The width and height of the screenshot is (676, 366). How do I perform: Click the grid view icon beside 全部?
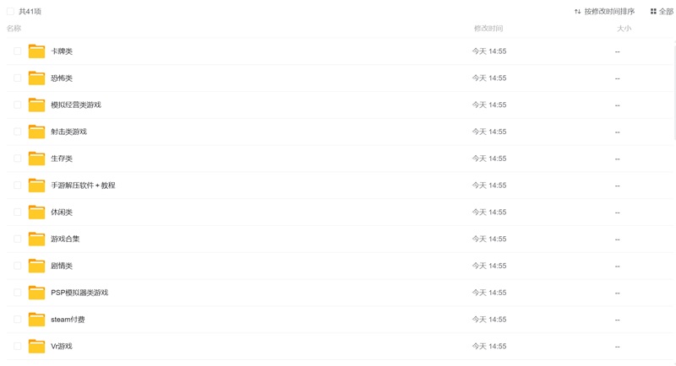pyautogui.click(x=653, y=12)
